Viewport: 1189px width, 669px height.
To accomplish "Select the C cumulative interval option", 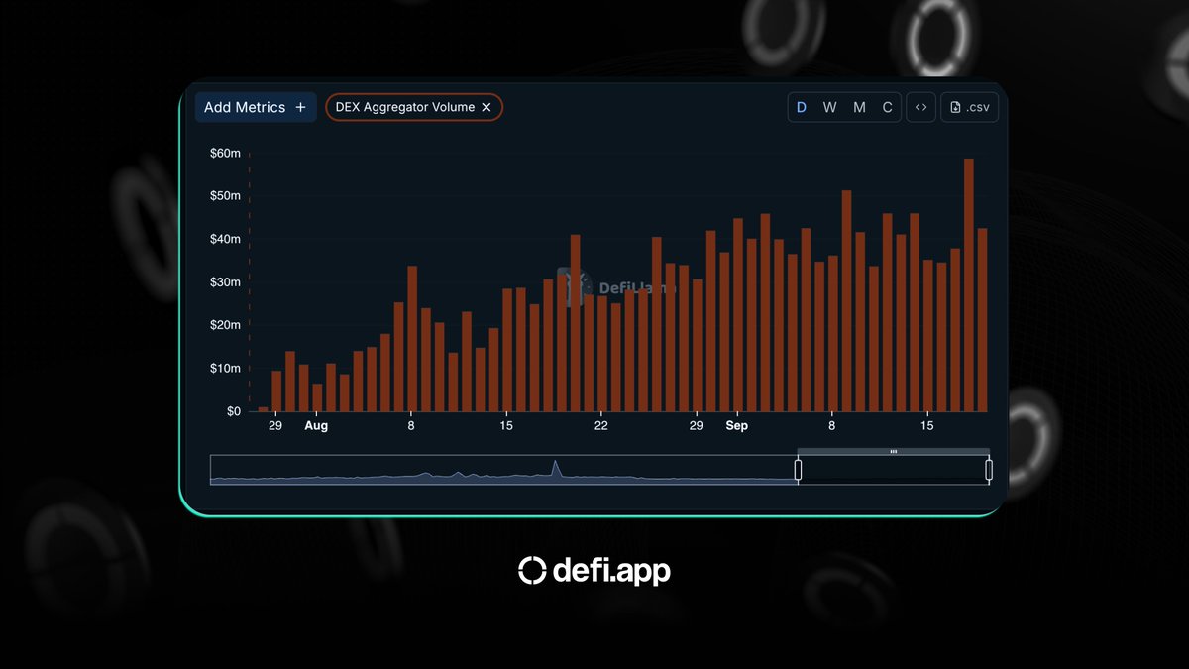I will tap(887, 107).
